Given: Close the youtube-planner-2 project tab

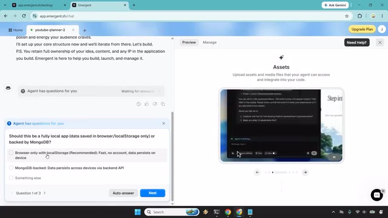Looking at the screenshot, I should (73, 30).
